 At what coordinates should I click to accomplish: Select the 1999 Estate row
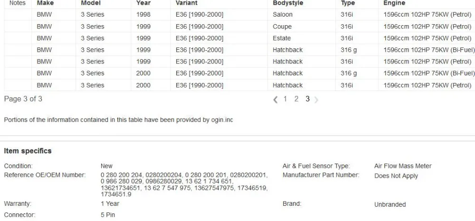[239, 38]
